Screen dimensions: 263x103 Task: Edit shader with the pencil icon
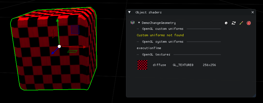point(241,23)
